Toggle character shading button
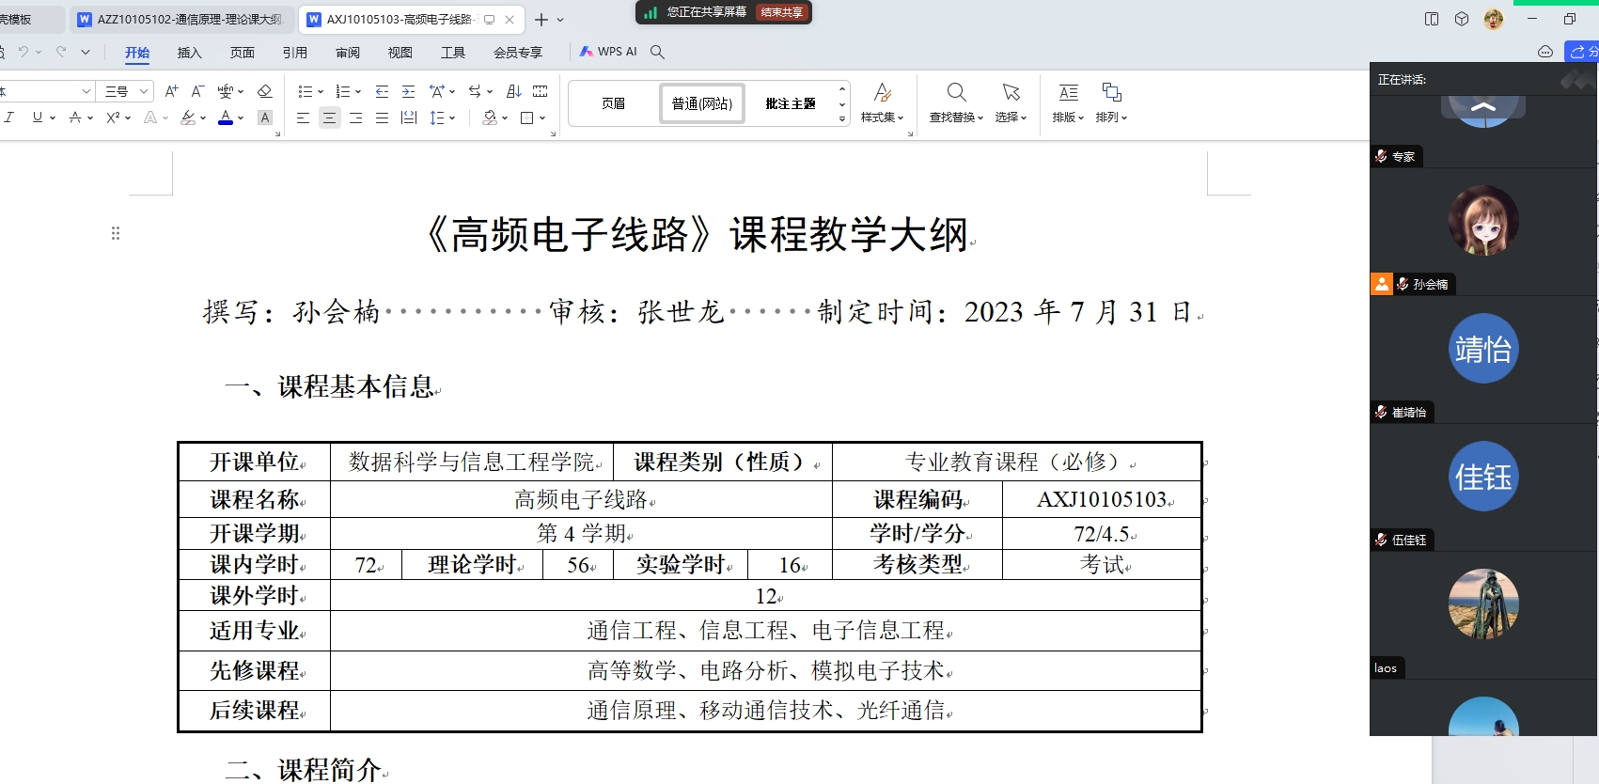 [x=265, y=118]
